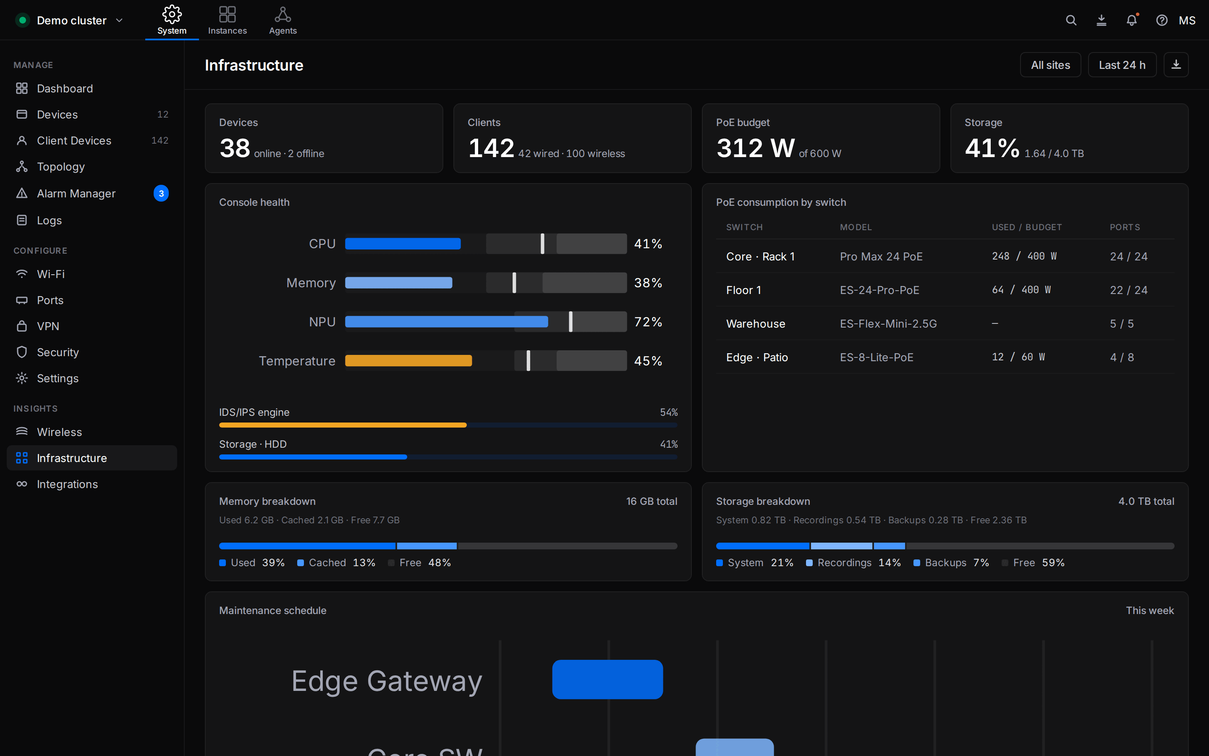This screenshot has width=1209, height=756.
Task: Select the Core · Rack 1 switch row
Action: pyautogui.click(x=945, y=256)
